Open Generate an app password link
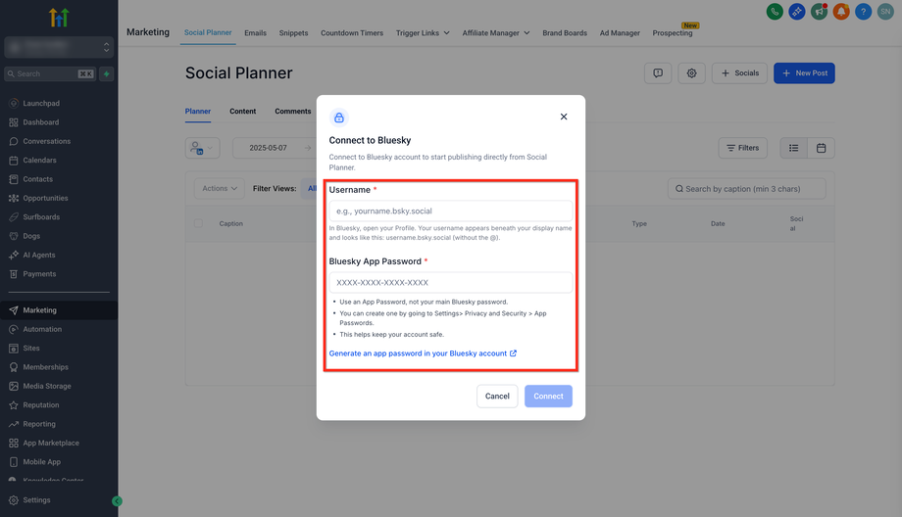Image resolution: width=902 pixels, height=517 pixels. click(423, 353)
